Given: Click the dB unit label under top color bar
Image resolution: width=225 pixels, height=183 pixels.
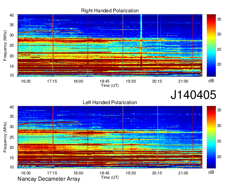Looking at the screenshot, I should [x=211, y=81].
